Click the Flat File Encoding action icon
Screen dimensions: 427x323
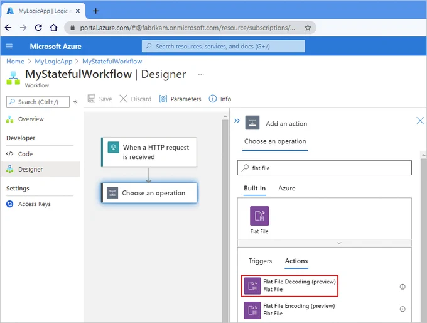point(252,310)
